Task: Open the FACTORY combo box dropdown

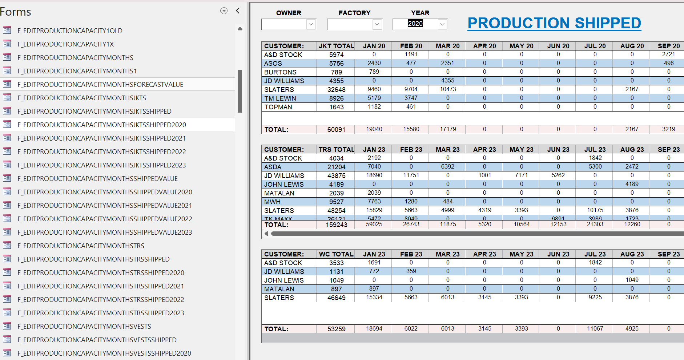Action: pos(377,24)
